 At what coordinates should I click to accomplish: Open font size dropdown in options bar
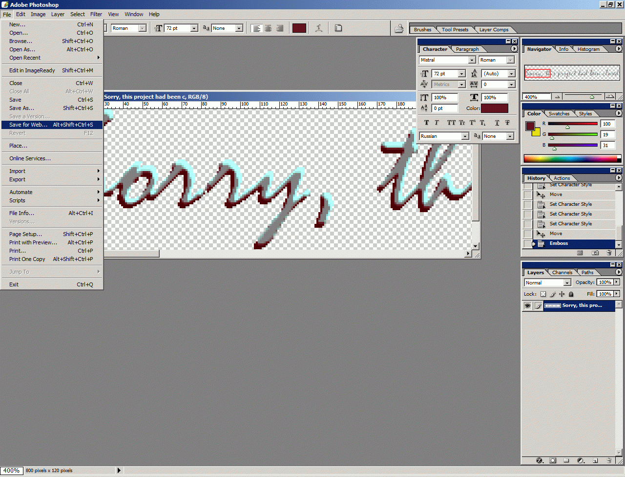[194, 28]
